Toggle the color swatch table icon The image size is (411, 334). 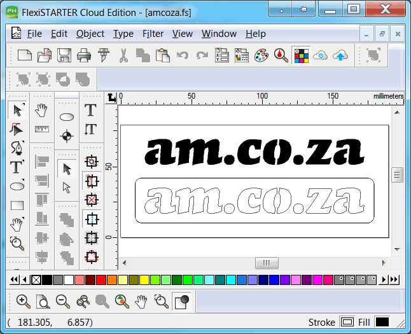[x=301, y=55]
